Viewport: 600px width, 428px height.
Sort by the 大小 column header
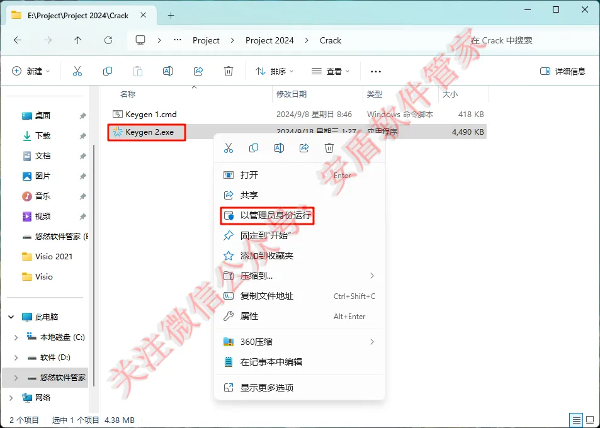tap(450, 94)
